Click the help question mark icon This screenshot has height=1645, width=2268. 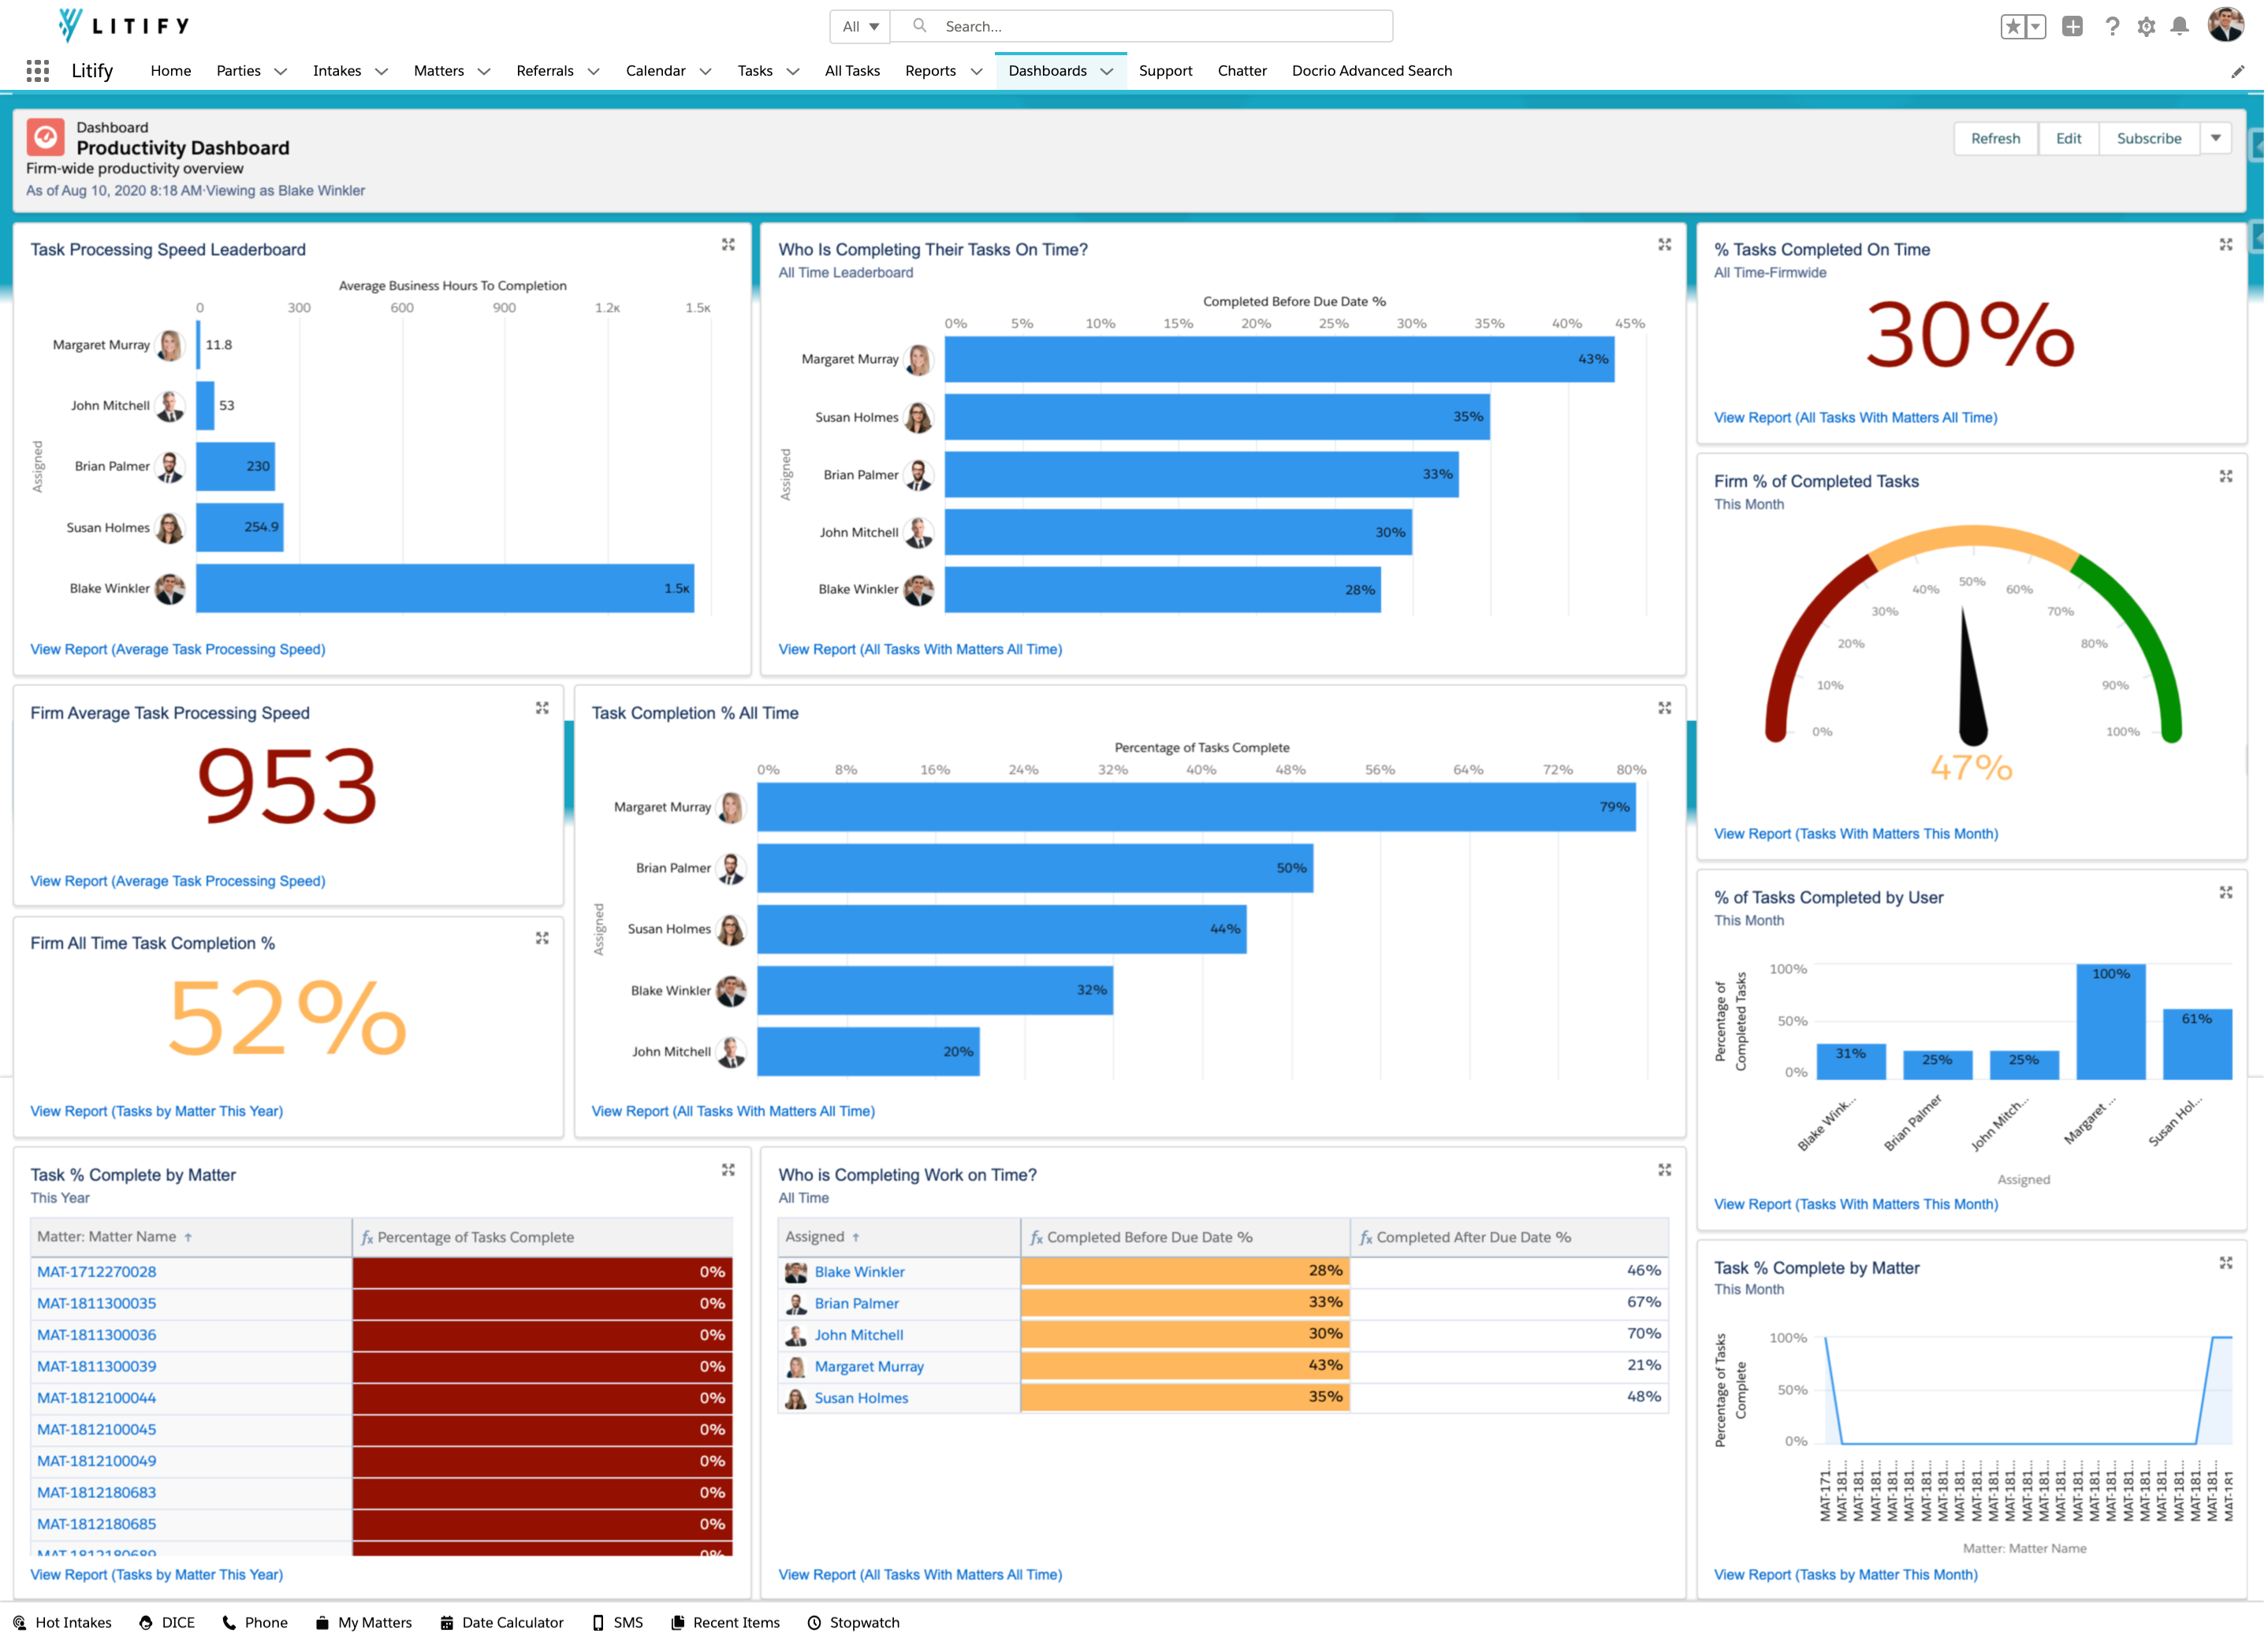2111,27
